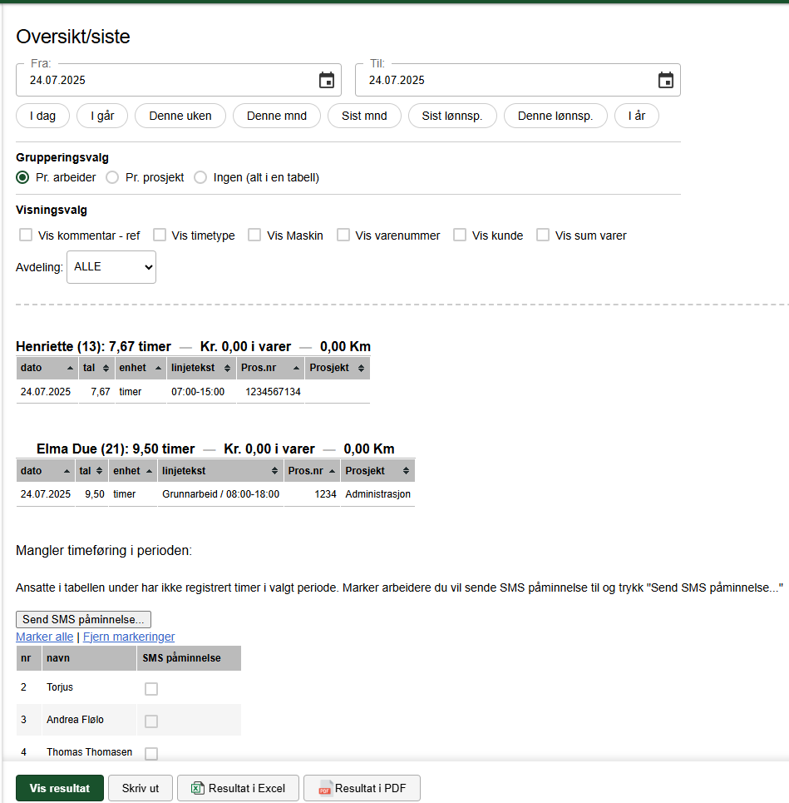This screenshot has height=803, width=789.
Task: Tick SMS påminnelse checkbox for Torjus
Action: 151,689
